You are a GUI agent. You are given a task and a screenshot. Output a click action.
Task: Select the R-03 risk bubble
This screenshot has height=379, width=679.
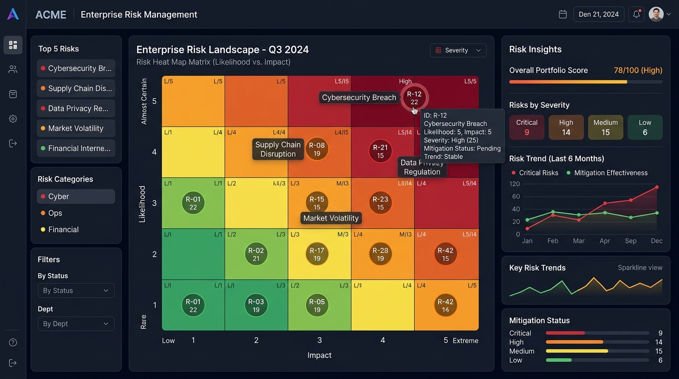(256, 305)
